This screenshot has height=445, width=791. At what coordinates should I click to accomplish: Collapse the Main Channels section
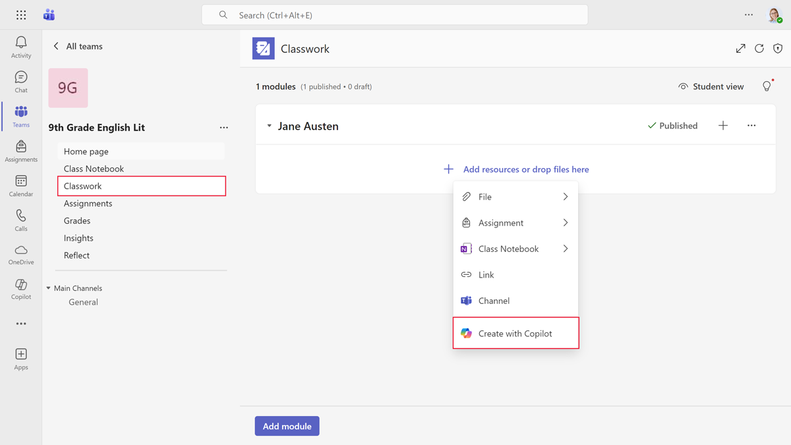48,288
